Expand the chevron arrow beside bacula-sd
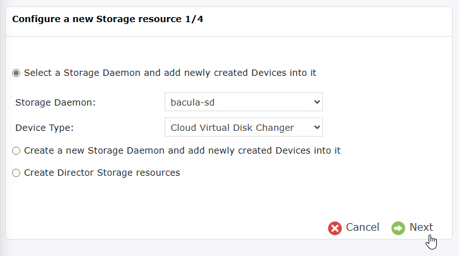The height and width of the screenshot is (256, 459). (317, 102)
